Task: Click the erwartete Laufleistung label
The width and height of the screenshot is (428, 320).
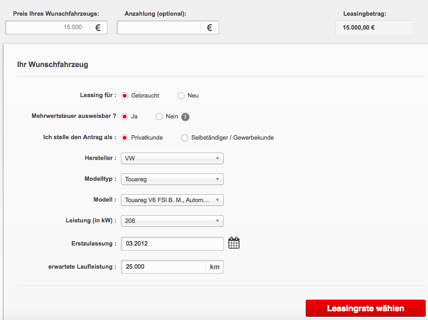Action: (x=82, y=266)
